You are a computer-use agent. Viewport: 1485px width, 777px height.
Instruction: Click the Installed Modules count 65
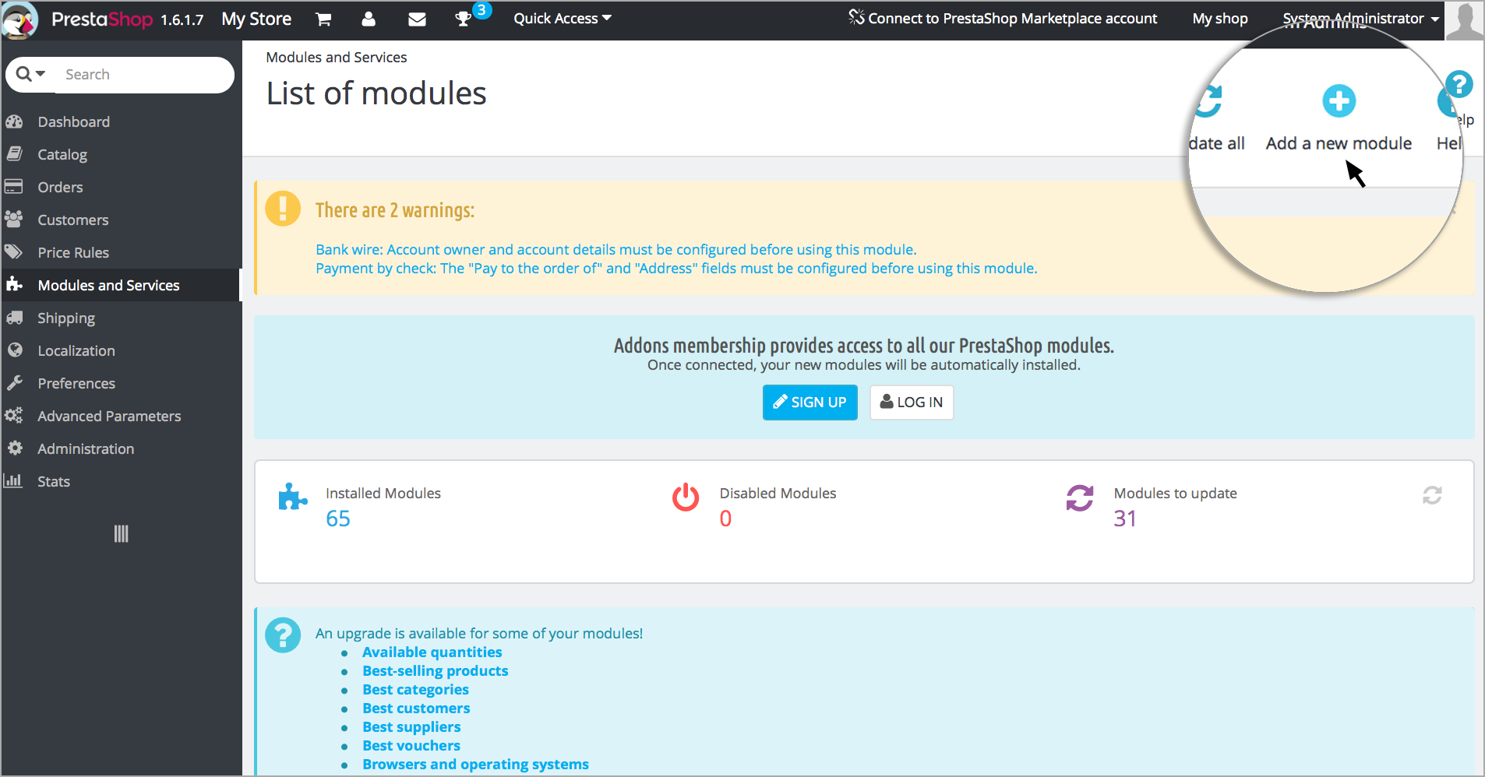[338, 519]
